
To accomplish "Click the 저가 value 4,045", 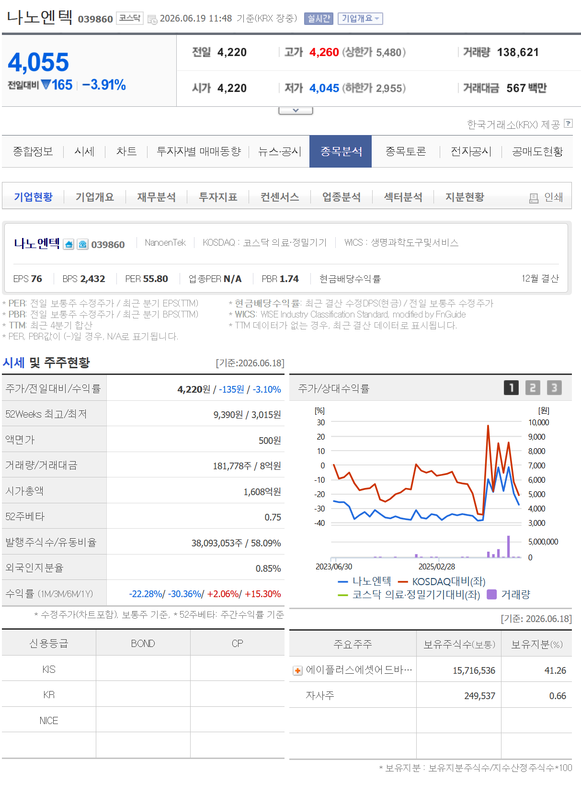I will tap(324, 88).
